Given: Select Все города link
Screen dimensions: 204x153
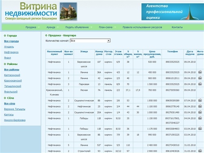Looking at the screenshot, I should tap(11, 41).
